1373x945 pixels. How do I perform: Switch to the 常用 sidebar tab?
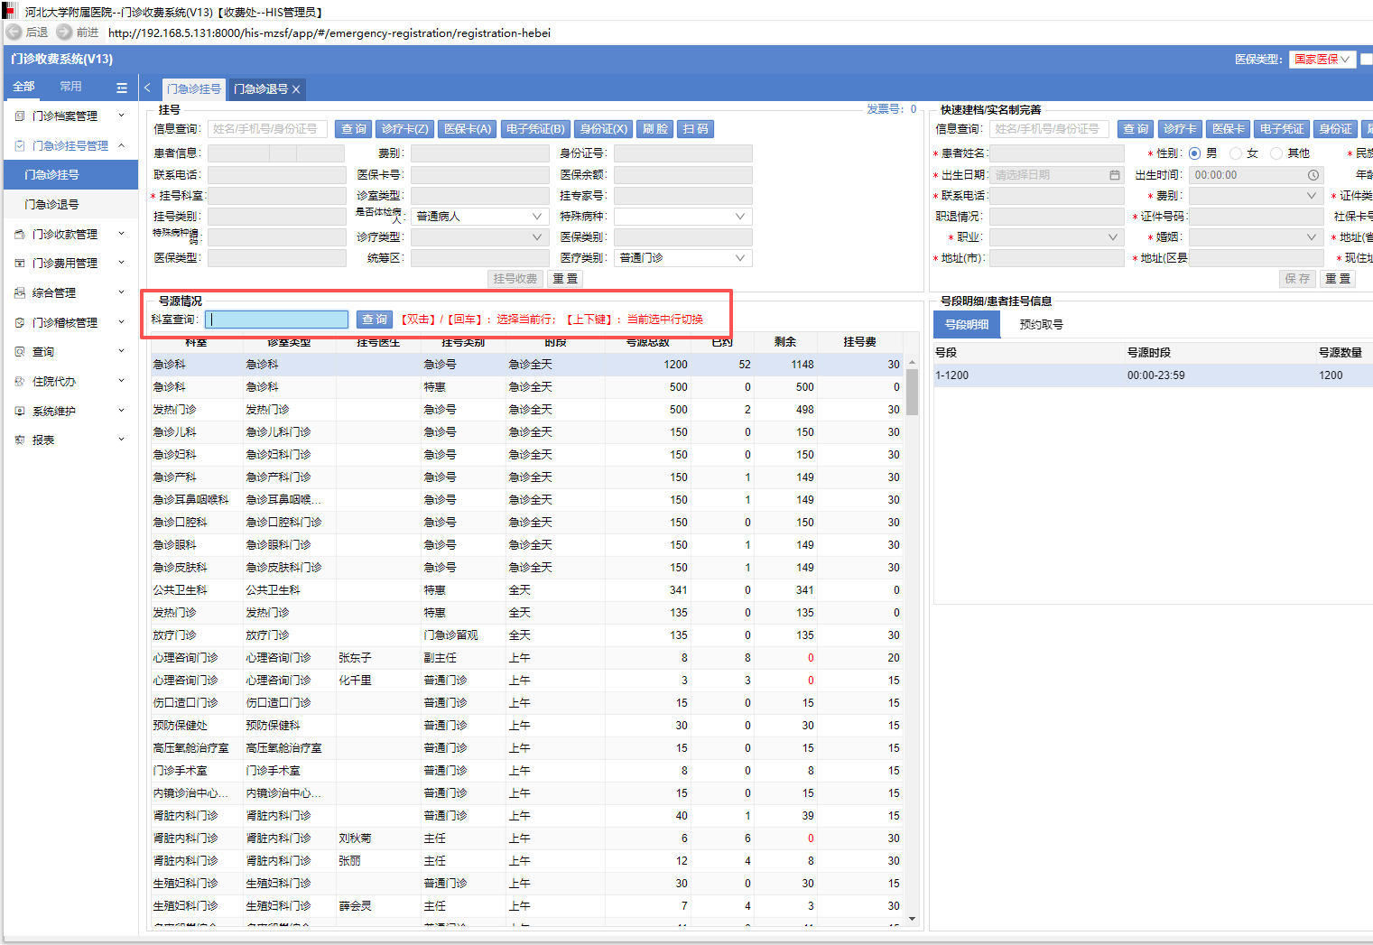[x=70, y=87]
